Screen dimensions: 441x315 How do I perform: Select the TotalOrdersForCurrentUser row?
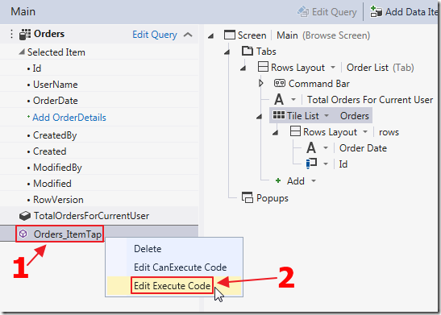pos(99,216)
